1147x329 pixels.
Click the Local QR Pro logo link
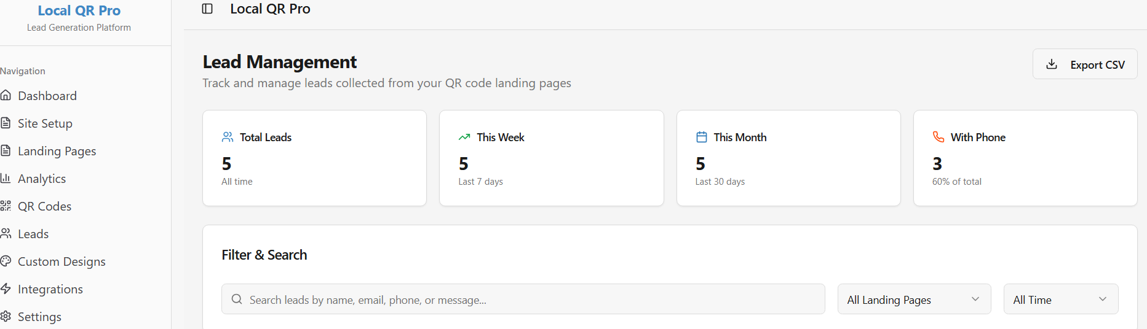click(79, 10)
